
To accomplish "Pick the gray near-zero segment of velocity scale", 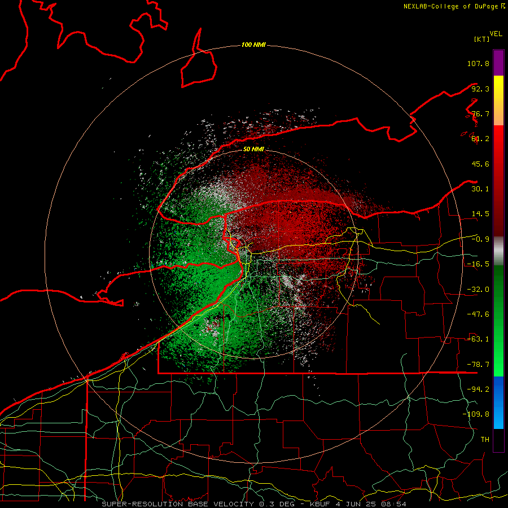I will (498, 251).
